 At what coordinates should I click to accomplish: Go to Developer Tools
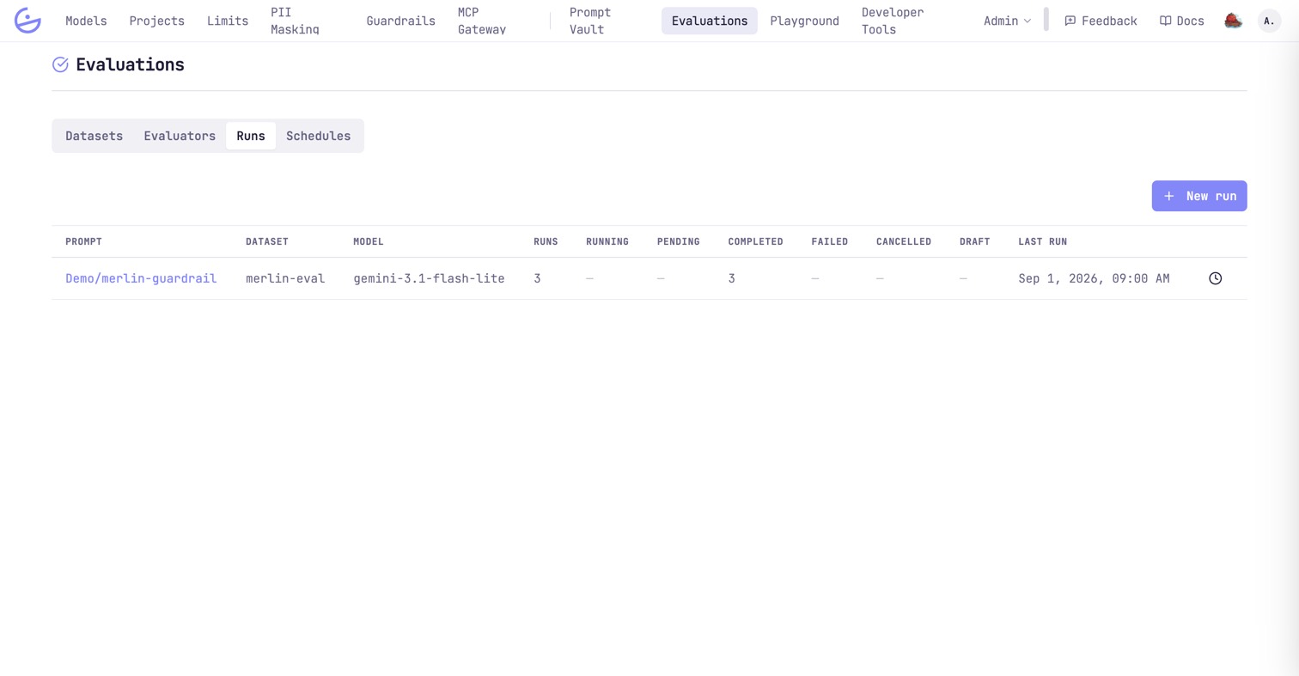coord(893,21)
